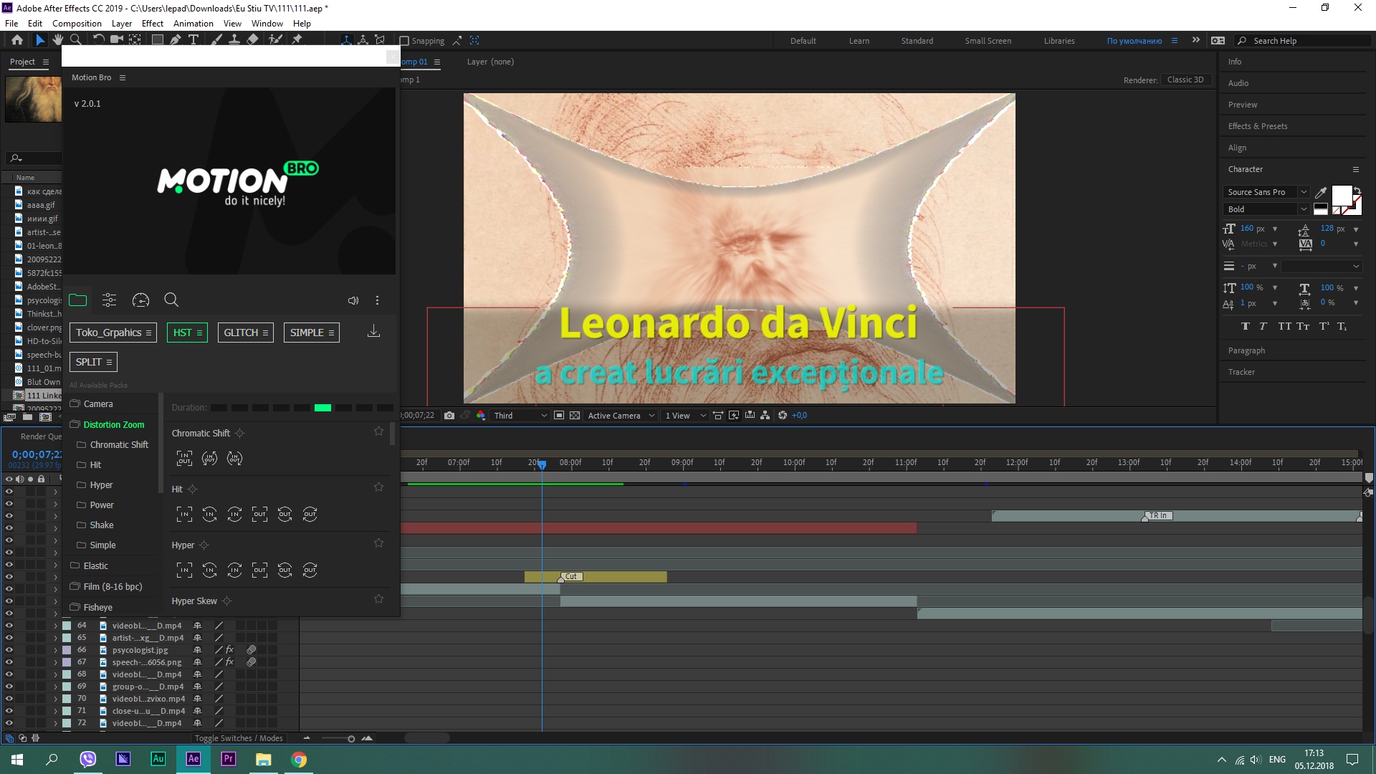Pick the Hand tool
Screen dimensions: 1376x774
coord(57,40)
